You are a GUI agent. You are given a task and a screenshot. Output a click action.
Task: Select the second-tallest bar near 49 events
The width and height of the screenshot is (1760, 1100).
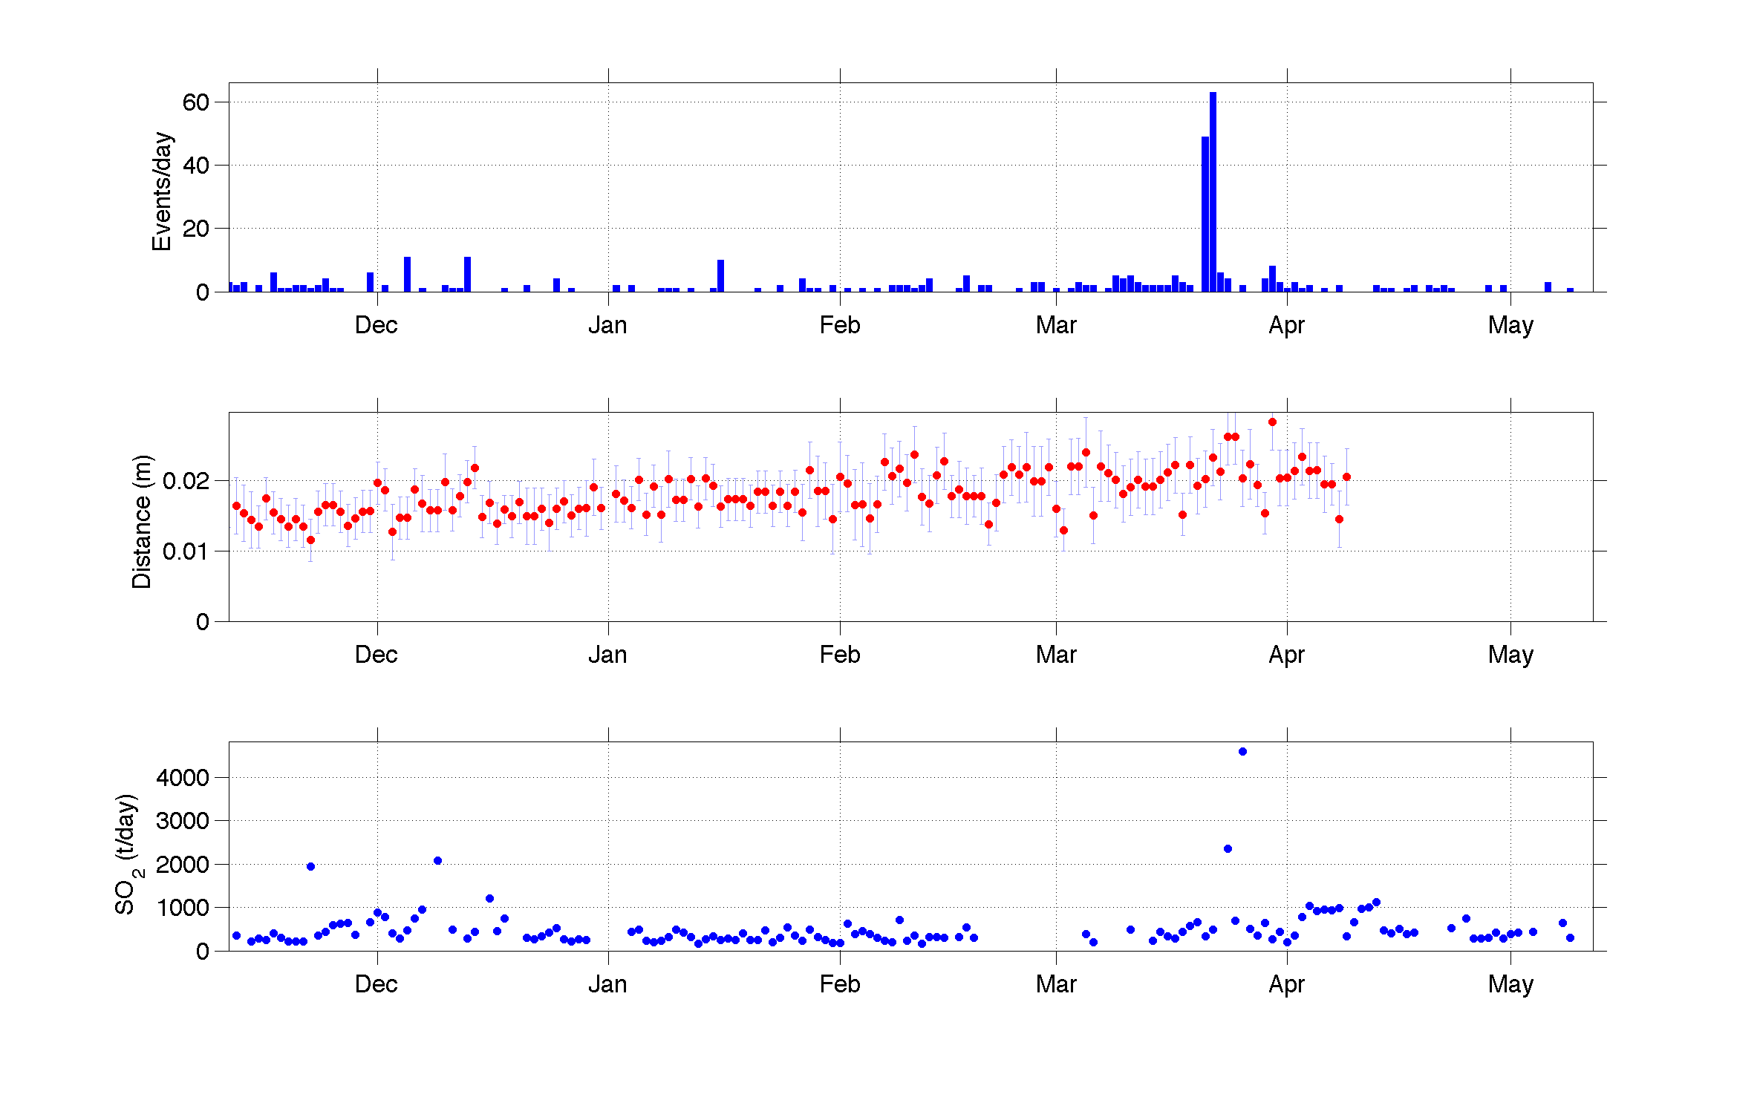(x=1205, y=214)
